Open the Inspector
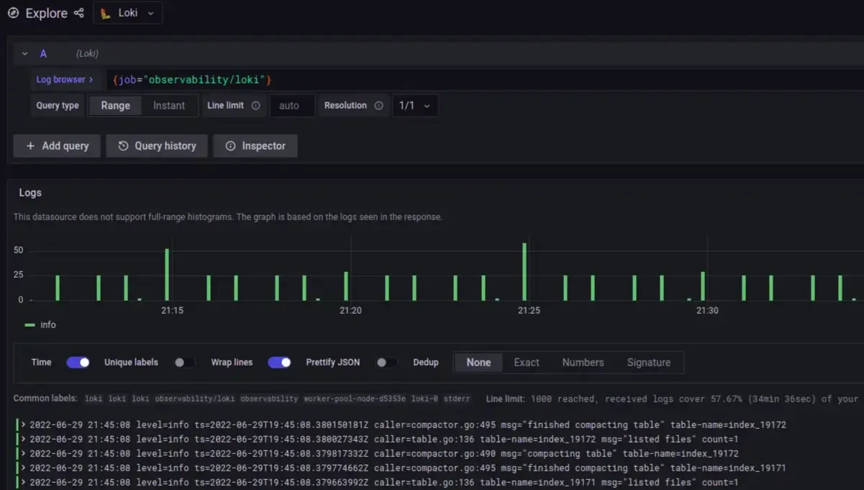This screenshot has width=864, height=490. tap(255, 145)
